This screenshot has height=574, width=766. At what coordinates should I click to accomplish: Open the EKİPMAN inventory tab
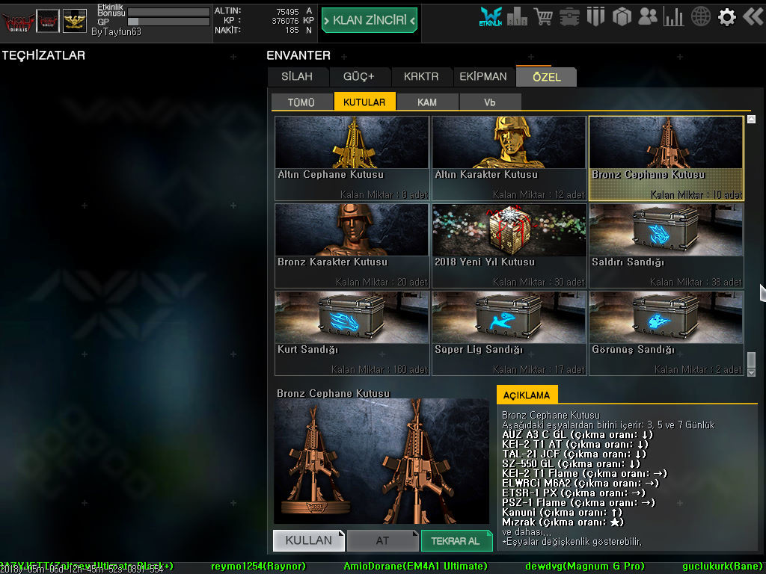[483, 77]
